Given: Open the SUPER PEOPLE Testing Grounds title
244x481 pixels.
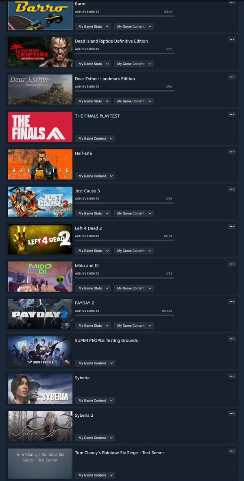Looking at the screenshot, I should 107,341.
